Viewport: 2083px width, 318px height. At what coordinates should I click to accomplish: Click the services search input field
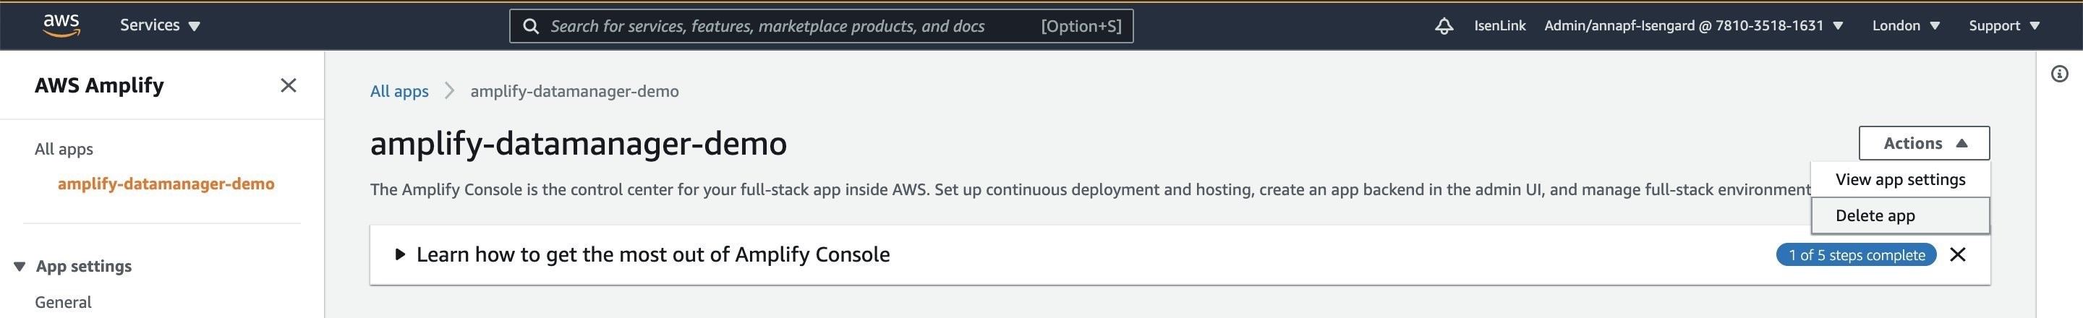tap(821, 26)
